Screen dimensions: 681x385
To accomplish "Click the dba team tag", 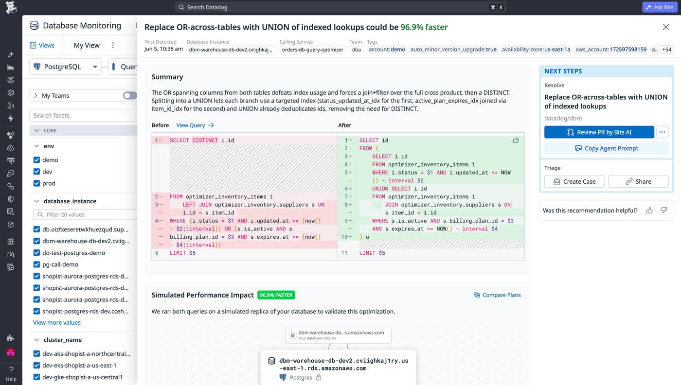I will point(357,50).
